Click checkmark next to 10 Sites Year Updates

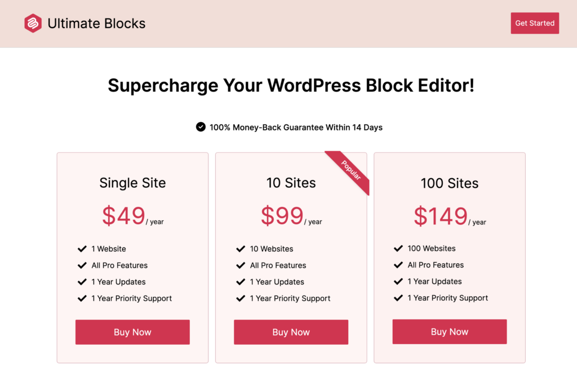(241, 282)
